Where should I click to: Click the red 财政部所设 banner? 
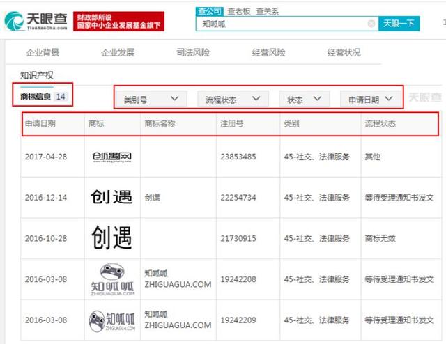118,22
